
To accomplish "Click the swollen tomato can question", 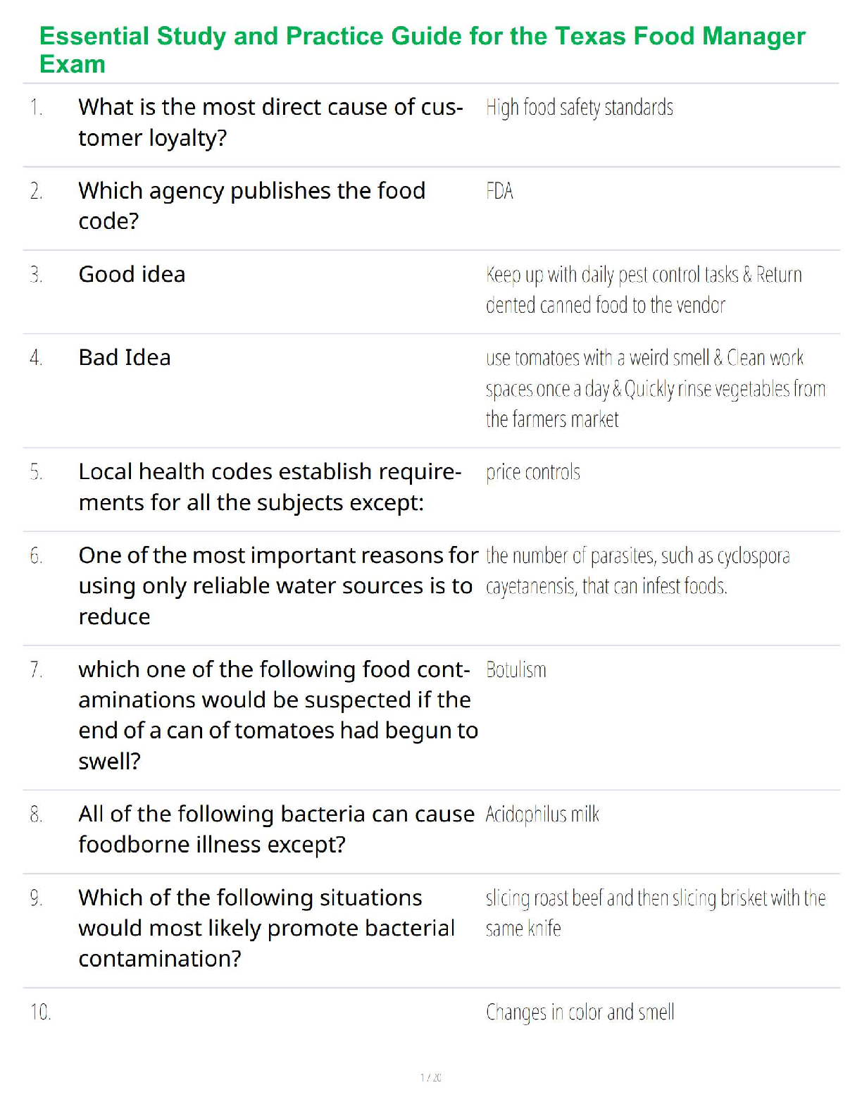I will pos(278,714).
